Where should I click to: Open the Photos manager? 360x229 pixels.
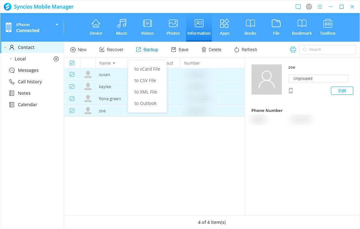pyautogui.click(x=173, y=27)
